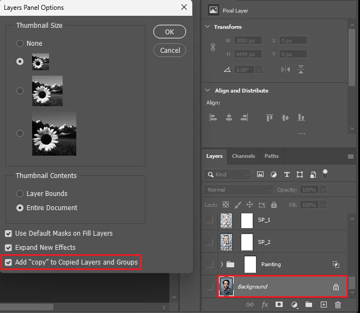The image size is (360, 313).
Task: Create a new layer with plus icon
Action: pyautogui.click(x=324, y=305)
